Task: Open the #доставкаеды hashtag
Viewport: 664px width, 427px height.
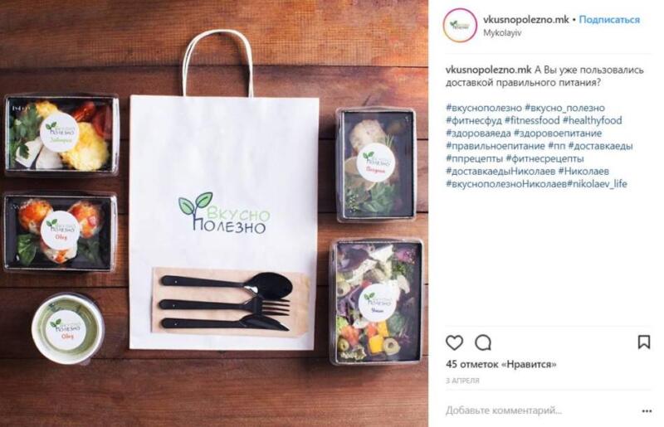Action: point(600,146)
